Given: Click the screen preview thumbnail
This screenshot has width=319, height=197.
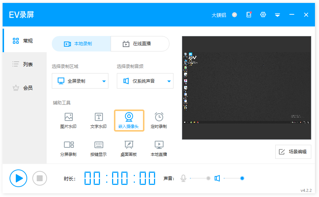Looking at the screenshot, I should [x=246, y=87].
